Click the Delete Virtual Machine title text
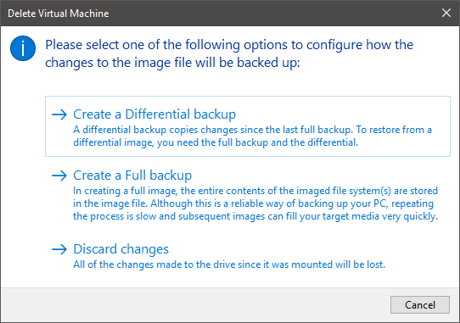This screenshot has width=460, height=323. 58,14
